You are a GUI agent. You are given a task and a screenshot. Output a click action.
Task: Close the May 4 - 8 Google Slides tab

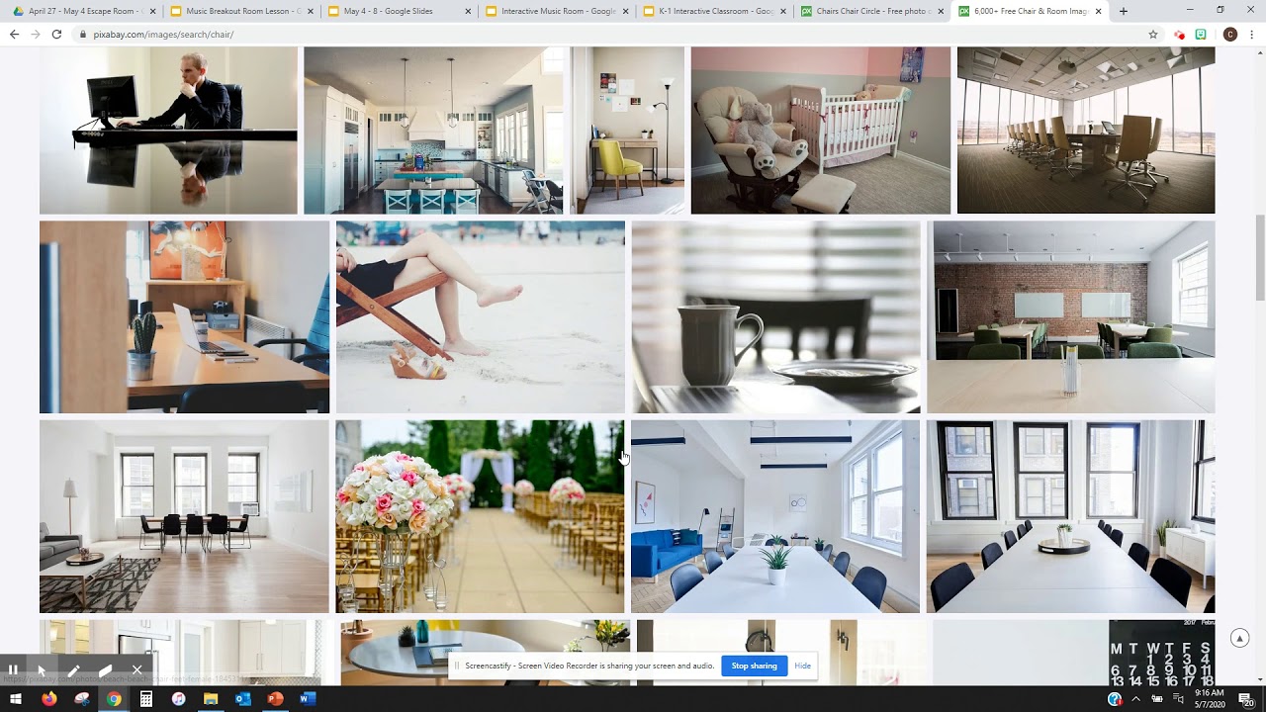coord(468,11)
